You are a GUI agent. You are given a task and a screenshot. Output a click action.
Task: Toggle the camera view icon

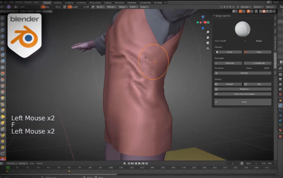(208, 43)
